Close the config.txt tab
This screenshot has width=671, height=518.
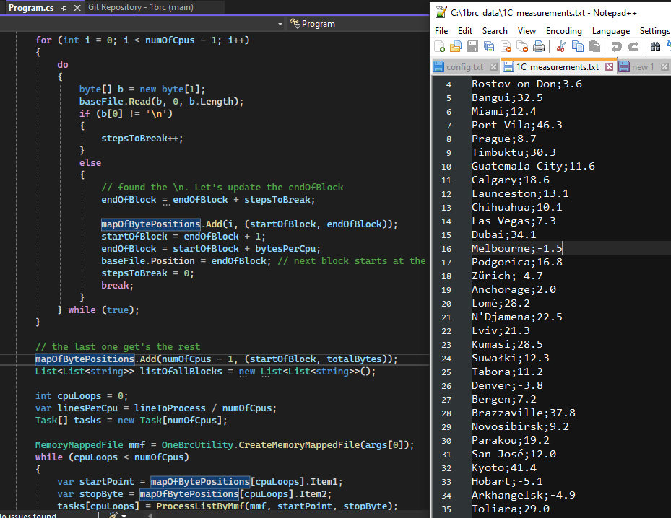pos(492,67)
